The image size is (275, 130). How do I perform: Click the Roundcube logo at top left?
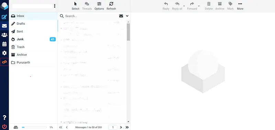[x=4, y=6]
